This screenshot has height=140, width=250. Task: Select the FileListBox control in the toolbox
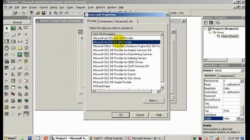(x=26, y=48)
